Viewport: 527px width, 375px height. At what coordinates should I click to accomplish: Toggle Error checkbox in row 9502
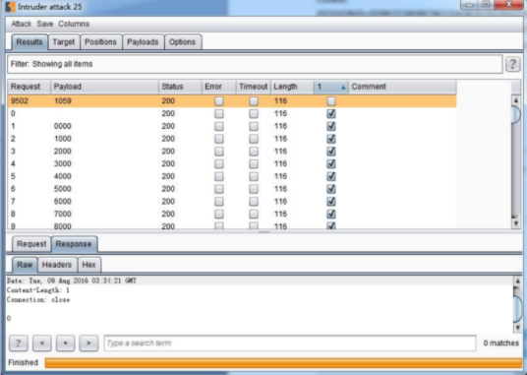pos(219,101)
